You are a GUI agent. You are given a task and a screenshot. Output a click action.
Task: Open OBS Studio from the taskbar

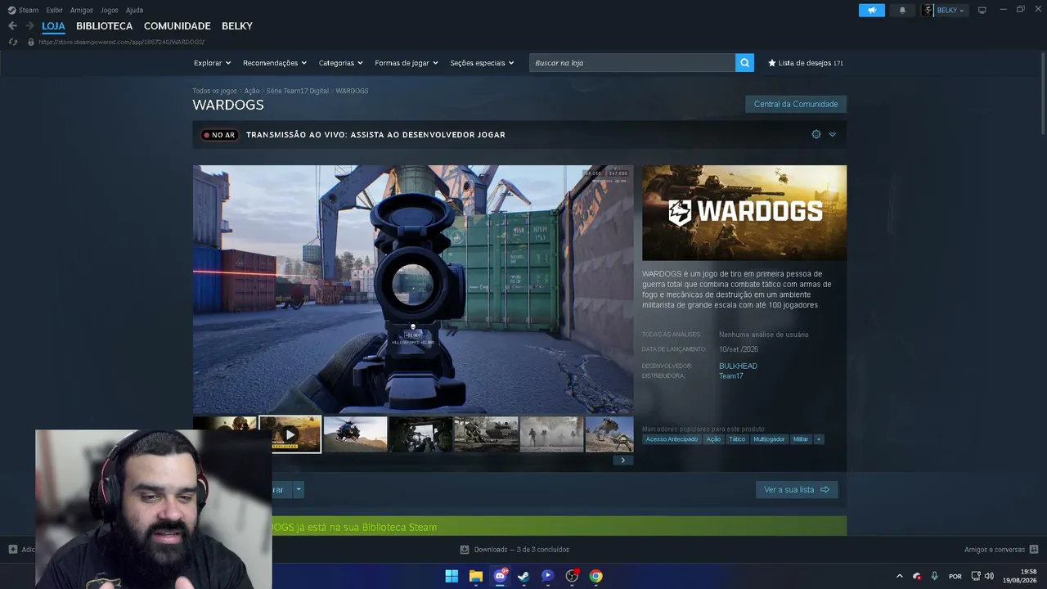(x=572, y=576)
